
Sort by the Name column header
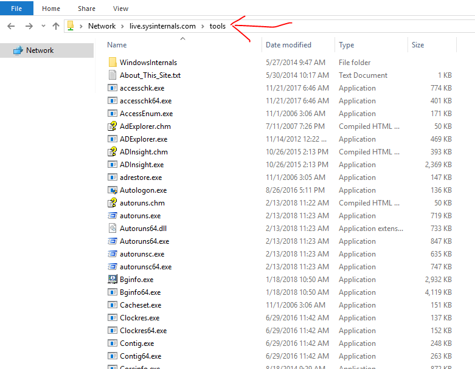[x=117, y=45]
